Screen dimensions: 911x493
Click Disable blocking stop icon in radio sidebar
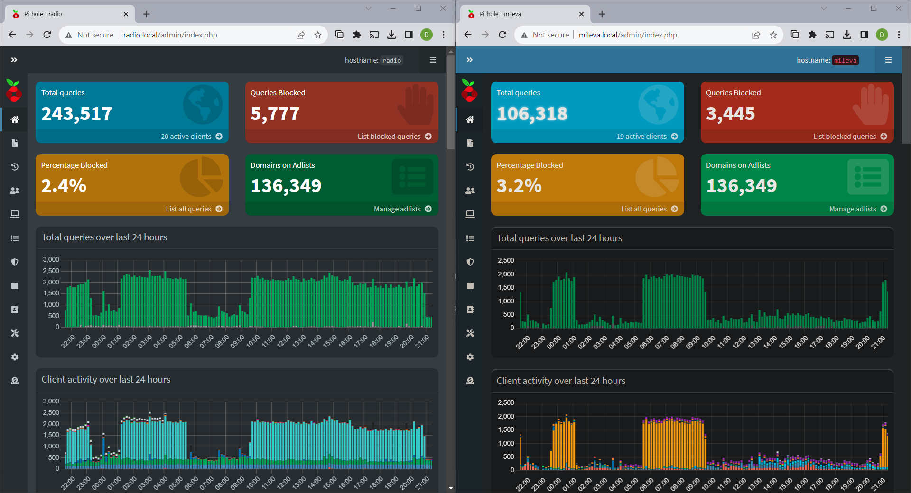(15, 286)
